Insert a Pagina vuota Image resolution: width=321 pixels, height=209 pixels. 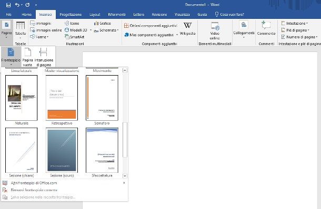(x=28, y=57)
